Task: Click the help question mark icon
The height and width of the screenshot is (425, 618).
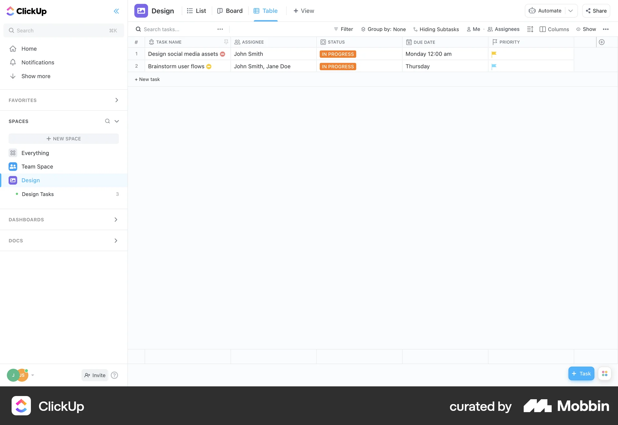Action: (x=114, y=375)
